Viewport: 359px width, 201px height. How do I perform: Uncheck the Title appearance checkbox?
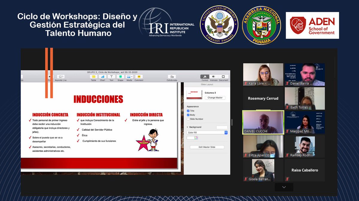(x=188, y=111)
